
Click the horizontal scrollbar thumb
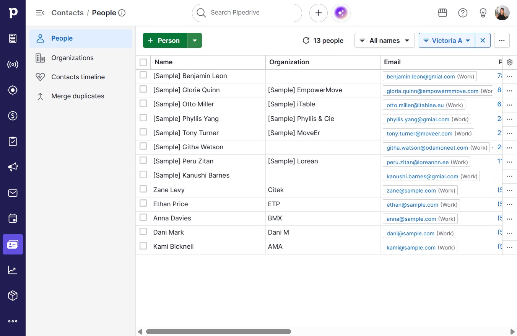[218, 332]
